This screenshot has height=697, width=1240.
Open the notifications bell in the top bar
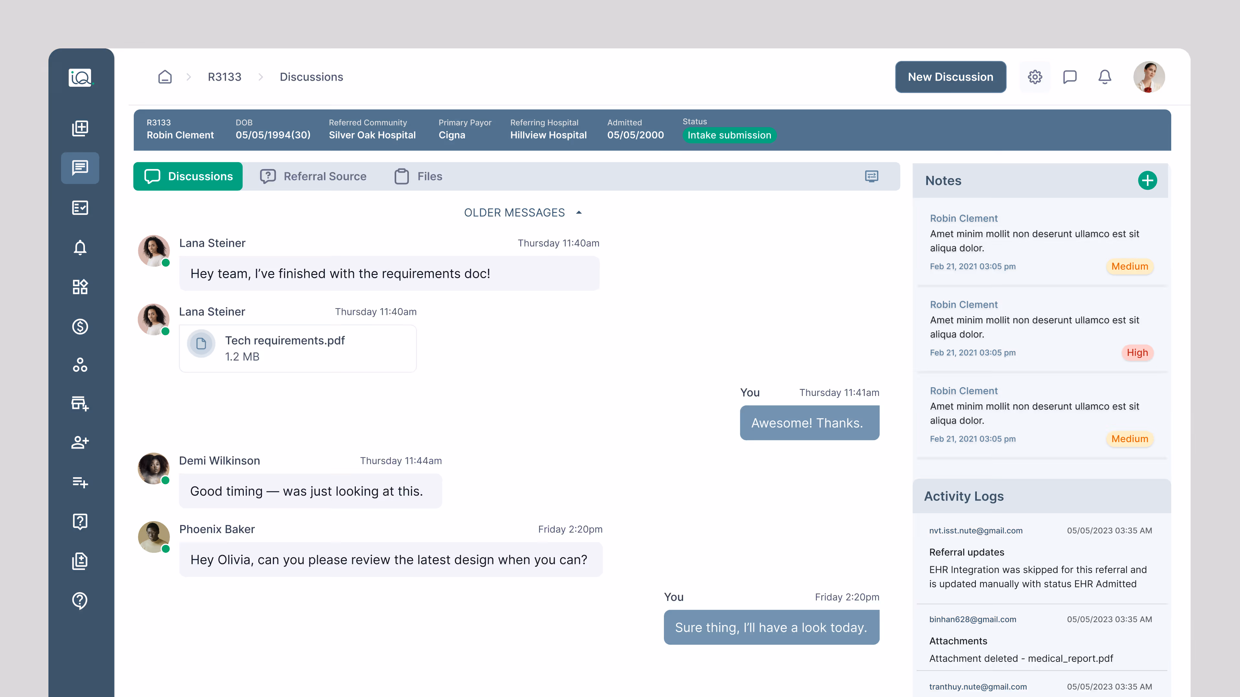click(x=1105, y=77)
